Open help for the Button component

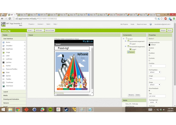[25, 42]
